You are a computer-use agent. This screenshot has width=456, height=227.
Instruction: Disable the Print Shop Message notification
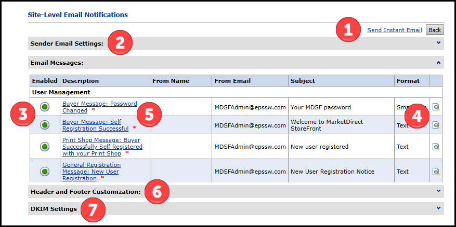(45, 147)
